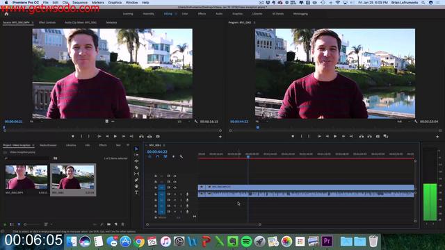Click the timeline playhead marker
Image resolution: width=445 pixels, height=250 pixels.
pos(248,156)
